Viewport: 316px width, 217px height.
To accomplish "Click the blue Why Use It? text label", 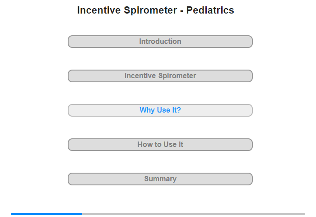I will coord(160,110).
